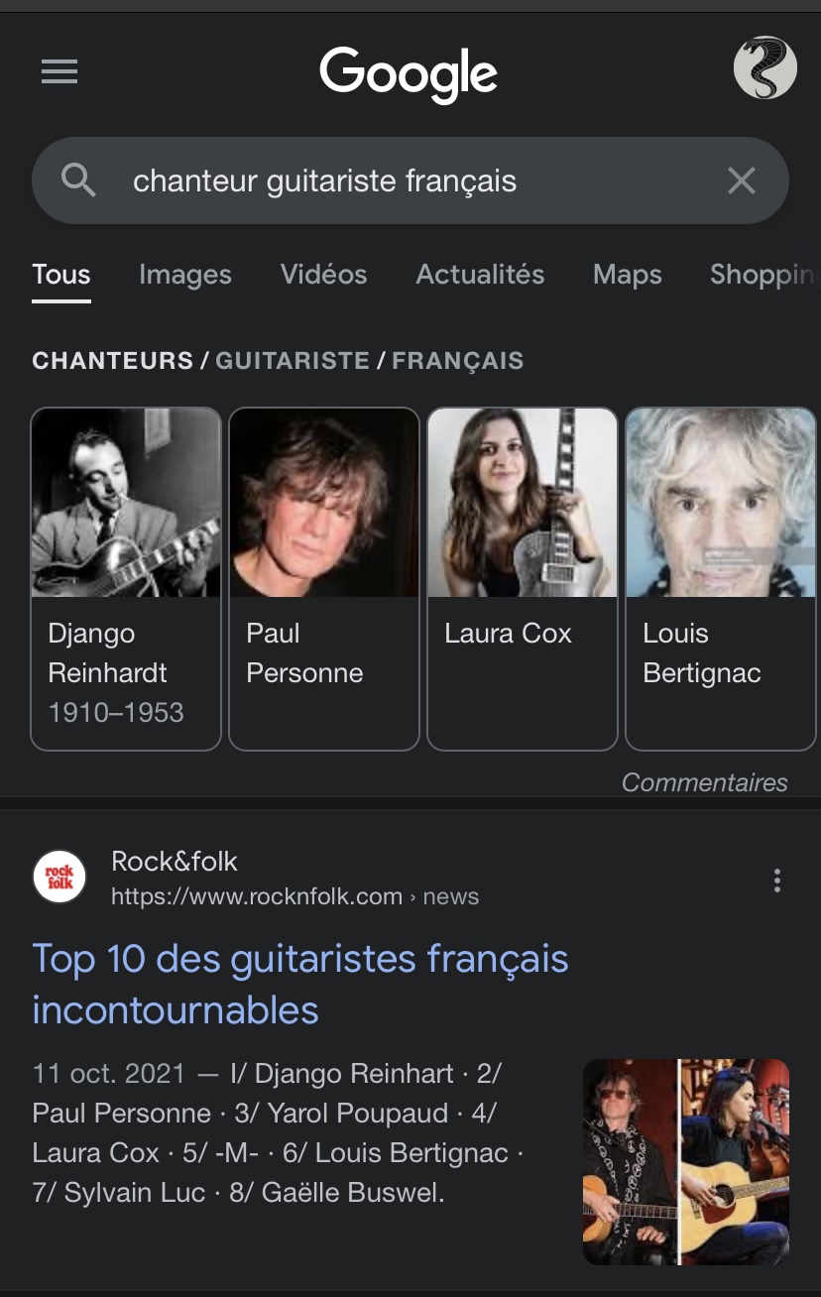
Task: Click the Google logo
Action: (x=409, y=73)
